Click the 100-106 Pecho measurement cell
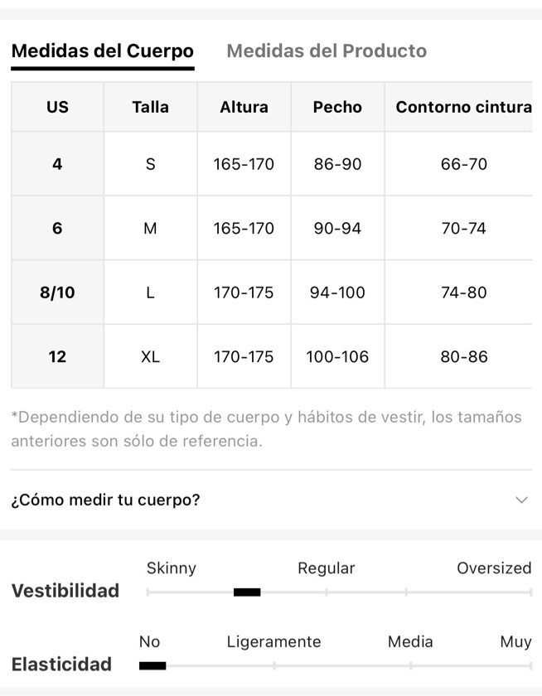 point(337,356)
